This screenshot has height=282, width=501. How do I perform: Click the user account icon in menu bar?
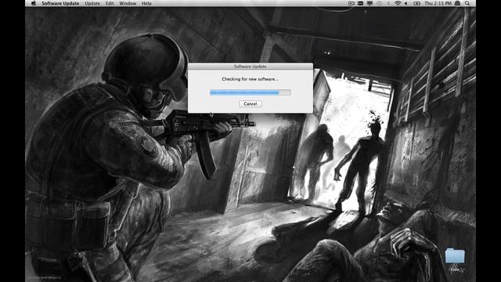[457, 3]
